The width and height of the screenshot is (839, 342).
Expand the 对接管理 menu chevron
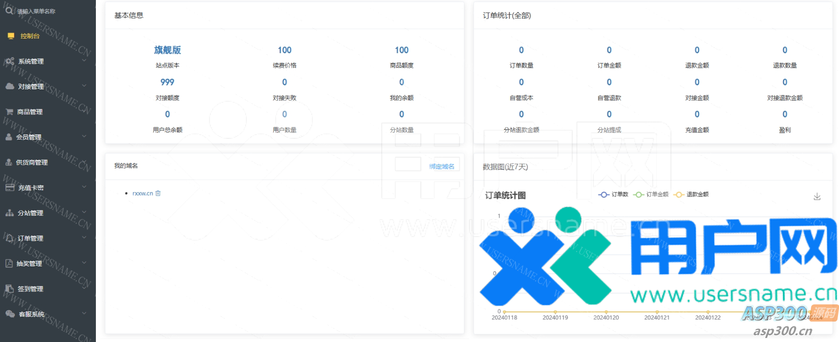coord(84,86)
